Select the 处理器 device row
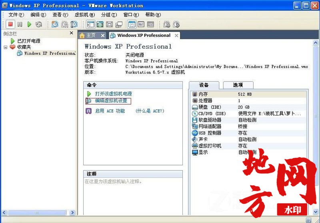The width and height of the screenshot is (320, 223). point(249,100)
